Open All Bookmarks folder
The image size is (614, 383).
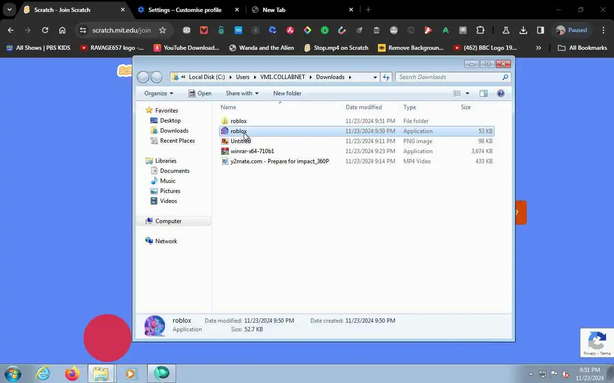[582, 48]
